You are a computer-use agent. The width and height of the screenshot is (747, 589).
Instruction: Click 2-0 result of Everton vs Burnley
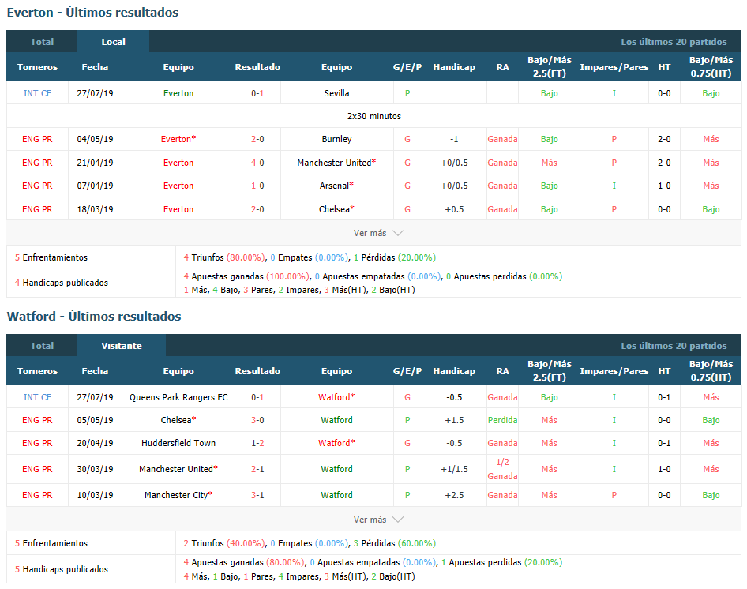(x=257, y=139)
